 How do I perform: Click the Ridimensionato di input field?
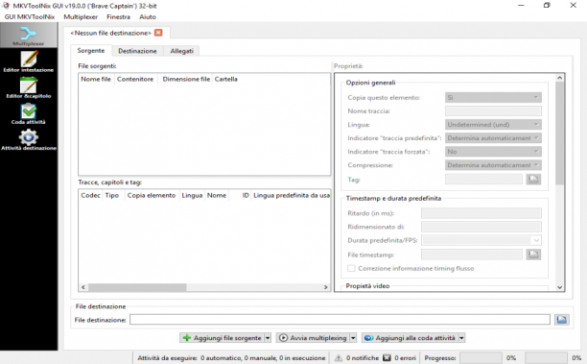click(x=481, y=227)
